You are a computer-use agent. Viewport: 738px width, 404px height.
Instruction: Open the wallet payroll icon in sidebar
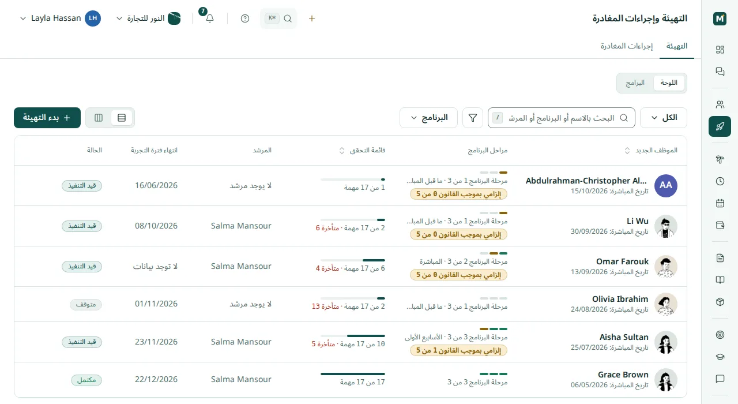click(x=720, y=225)
